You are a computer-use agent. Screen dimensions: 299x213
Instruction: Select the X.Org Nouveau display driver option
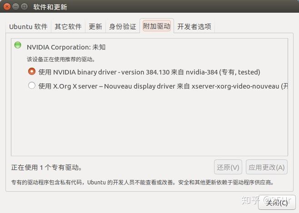pyautogui.click(x=32, y=85)
